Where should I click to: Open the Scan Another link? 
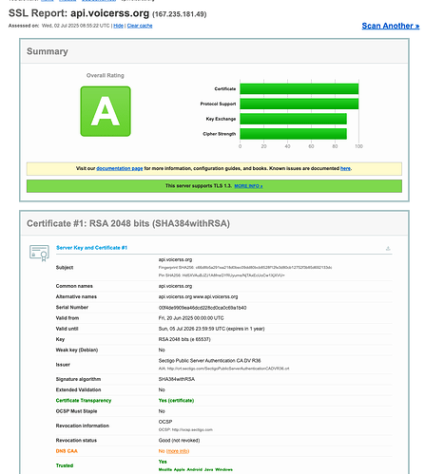[391, 26]
